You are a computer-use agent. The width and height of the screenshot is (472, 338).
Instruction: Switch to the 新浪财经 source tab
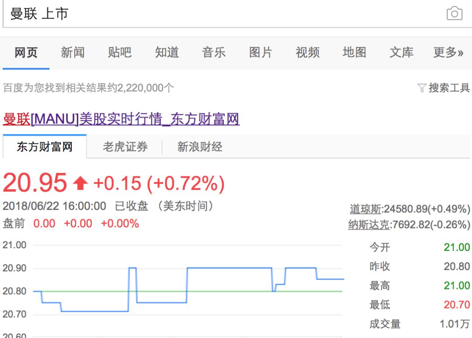(200, 147)
